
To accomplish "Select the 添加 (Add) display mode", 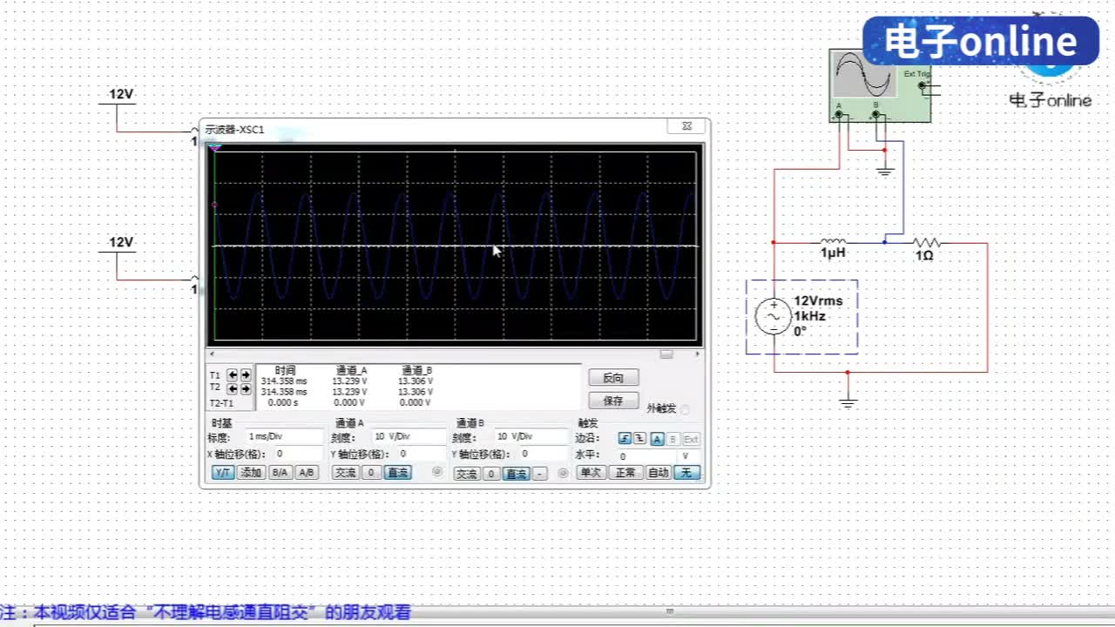I will click(251, 473).
